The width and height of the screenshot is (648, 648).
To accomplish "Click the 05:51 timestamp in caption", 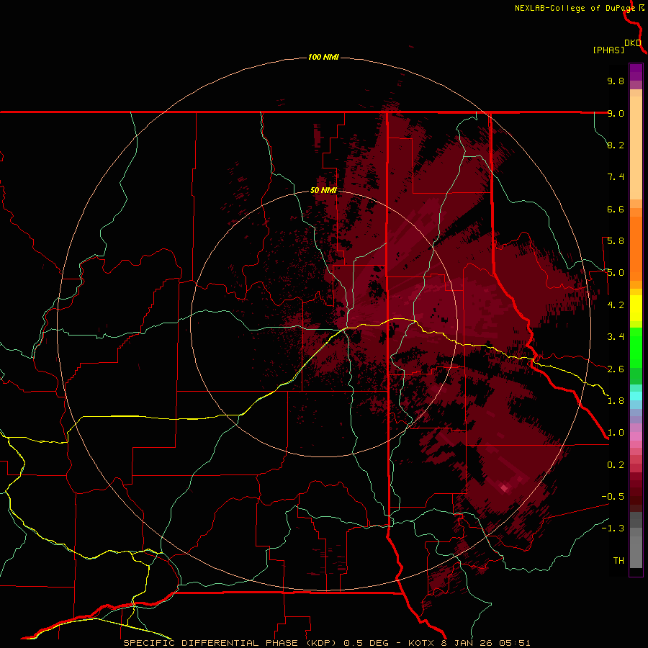I will (x=515, y=643).
